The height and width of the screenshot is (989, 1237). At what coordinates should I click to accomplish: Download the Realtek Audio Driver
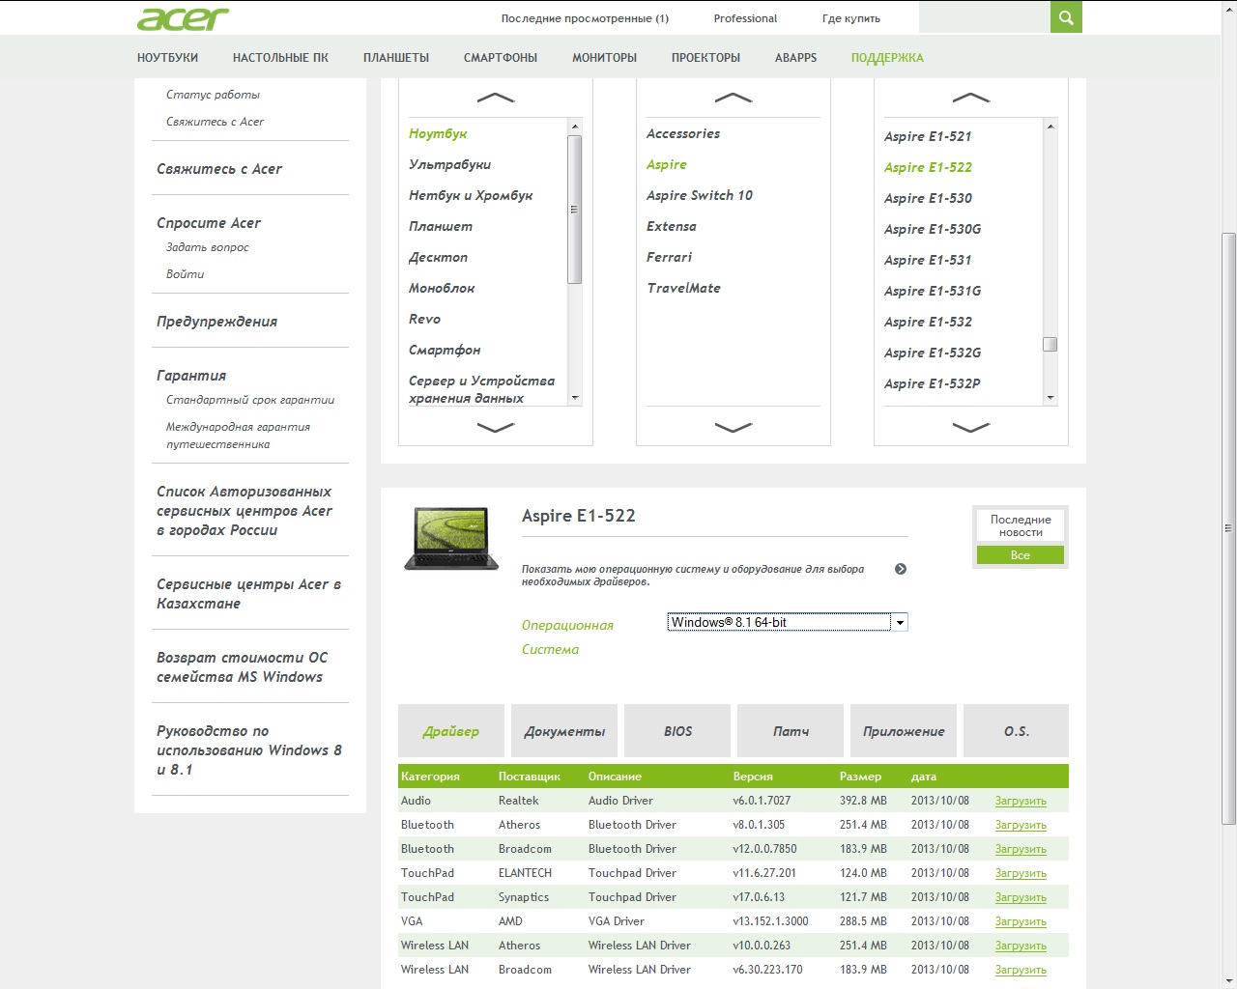(1021, 801)
